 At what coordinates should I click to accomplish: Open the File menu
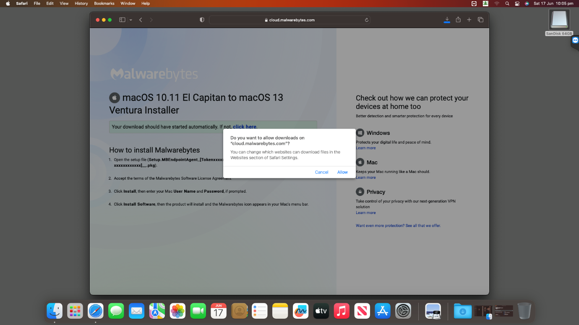(37, 3)
